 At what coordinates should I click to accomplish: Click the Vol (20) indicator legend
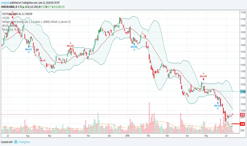pyautogui.click(x=6, y=18)
